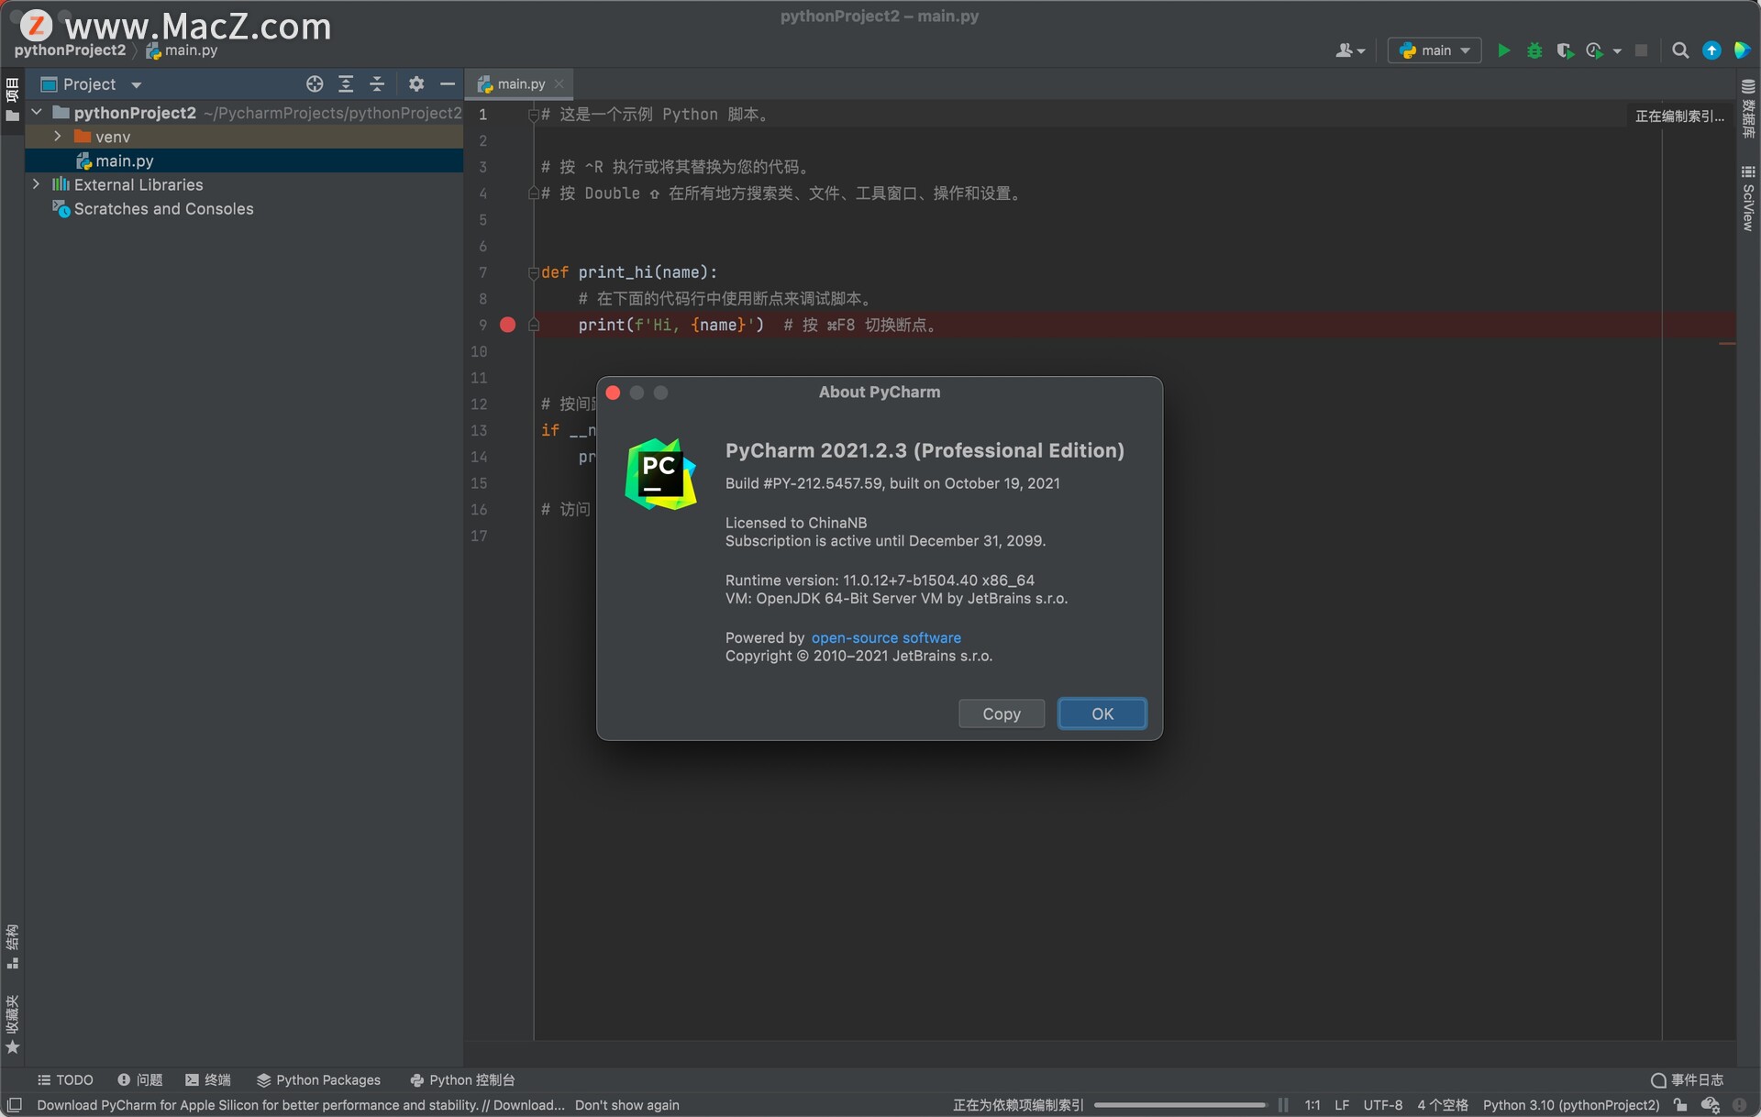Open the 项目 project side tab

12,99
